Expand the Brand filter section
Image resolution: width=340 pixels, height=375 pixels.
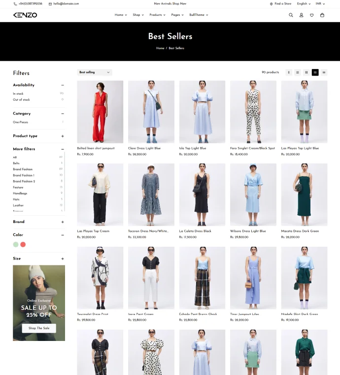click(x=63, y=222)
